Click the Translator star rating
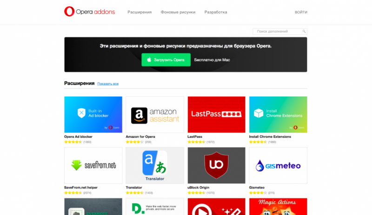This screenshot has width=372, height=215. tap(134, 193)
